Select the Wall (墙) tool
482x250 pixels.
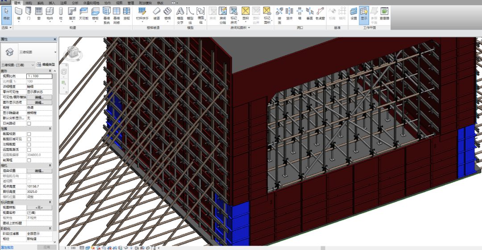[x=18, y=14]
